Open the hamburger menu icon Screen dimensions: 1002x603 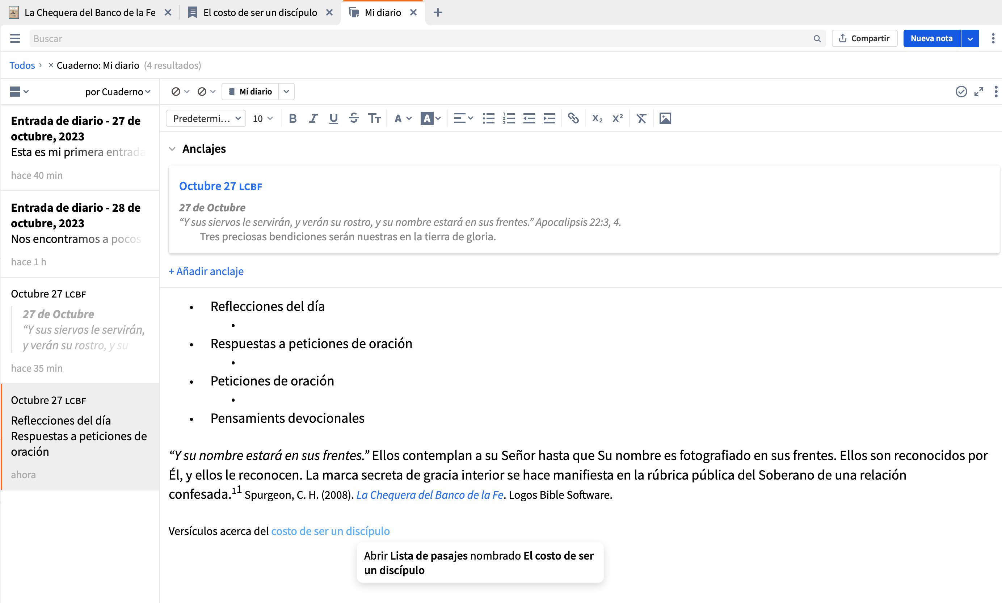(15, 38)
